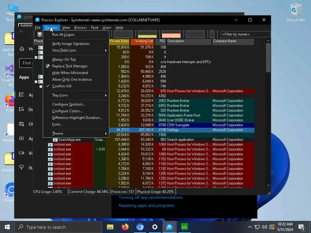311x233 pixels.
Task: Open 'Repairing apps and programs' link
Action: pos(146,206)
